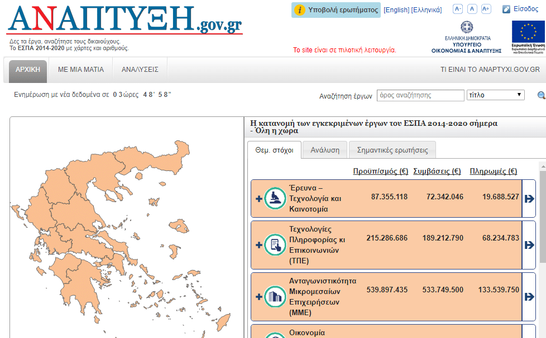Viewport: 546px width, 338px height.
Task: Click the Αναζήτηση έργων label
Action: [x=346, y=96]
